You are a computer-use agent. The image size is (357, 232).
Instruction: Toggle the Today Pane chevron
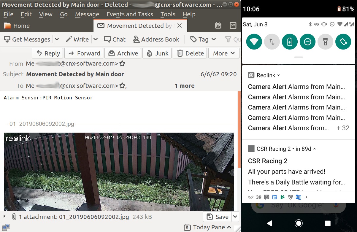point(229,228)
